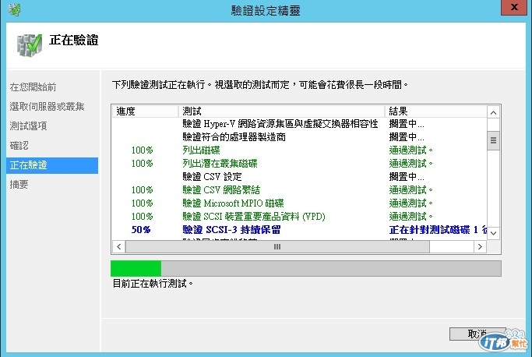
Task: Select the 驗證 CSV 網路繫結 row
Action: click(x=300, y=190)
